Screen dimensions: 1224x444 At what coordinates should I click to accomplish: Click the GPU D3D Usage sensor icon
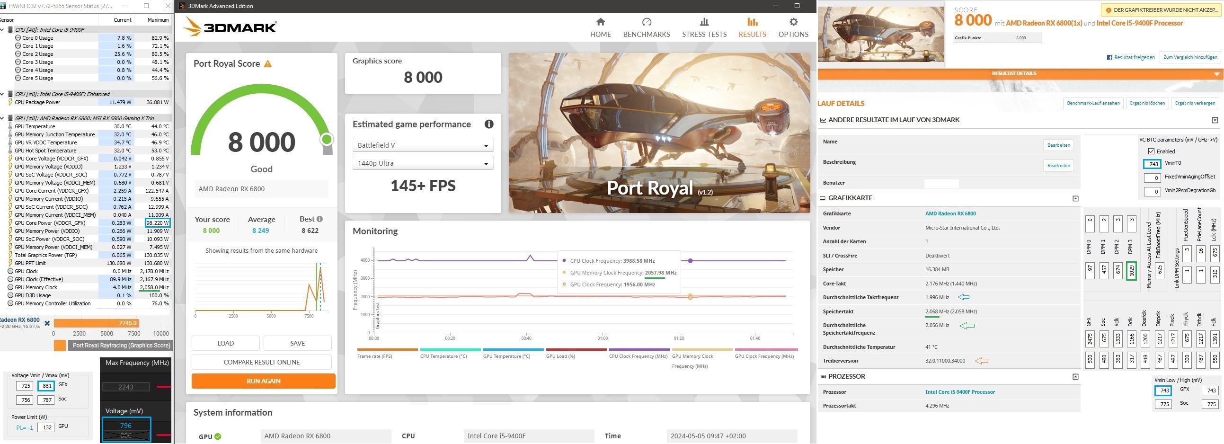(10, 295)
